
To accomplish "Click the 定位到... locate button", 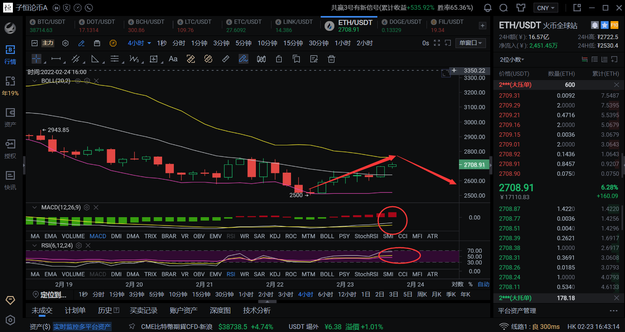I will click(50, 295).
